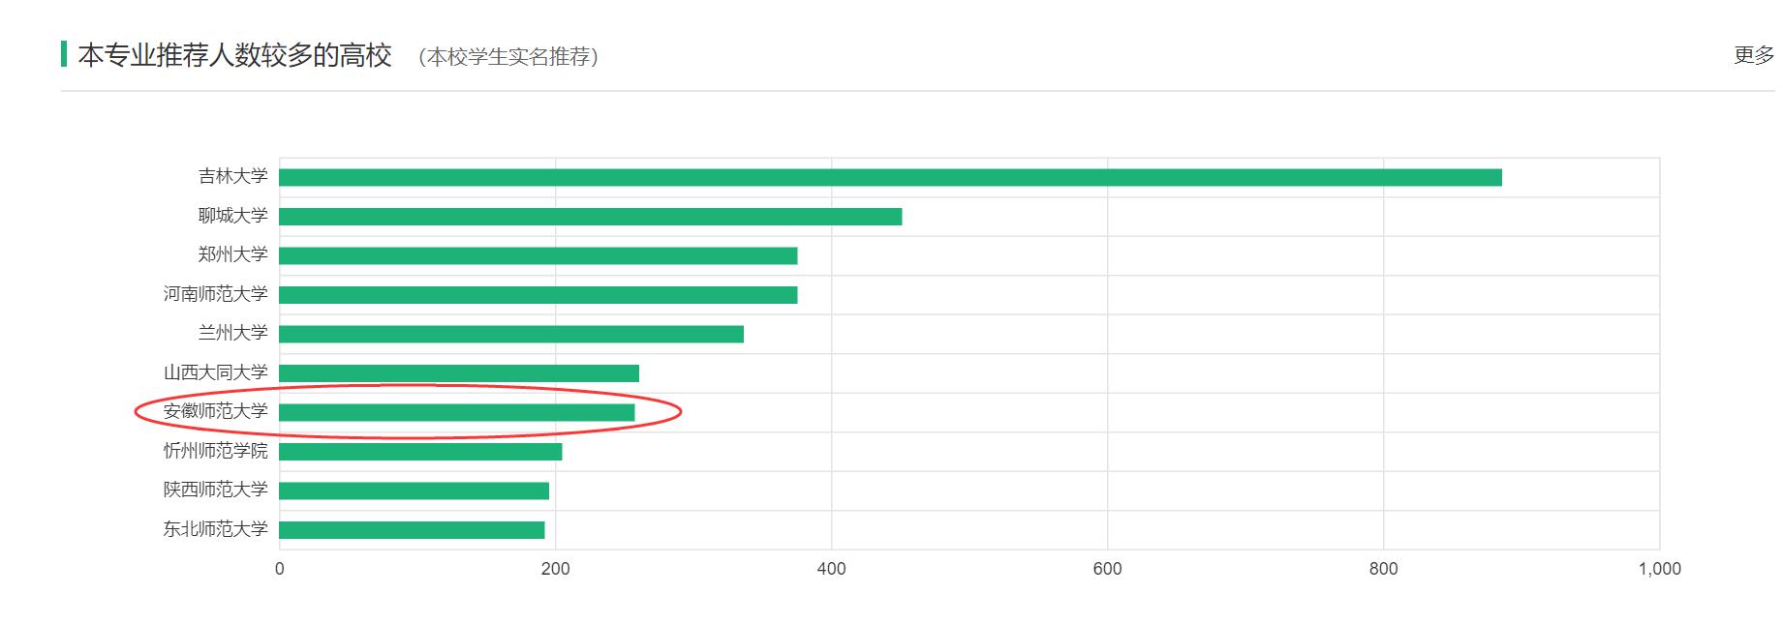Click the 陕西师范大学 bar
The image size is (1783, 624).
[x=414, y=490]
